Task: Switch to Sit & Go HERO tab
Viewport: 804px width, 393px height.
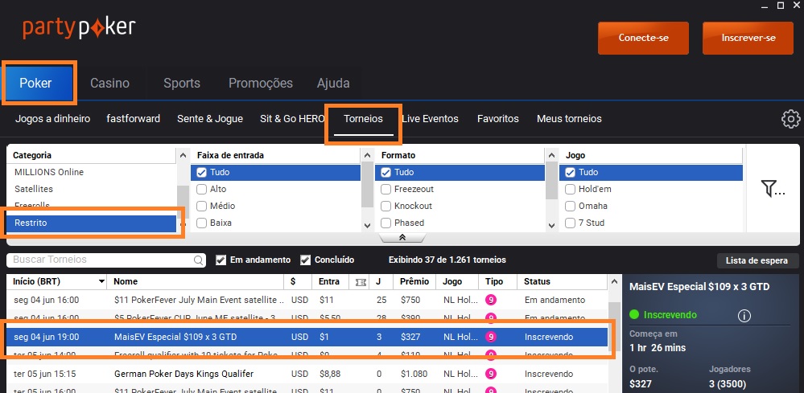Action: (x=293, y=119)
